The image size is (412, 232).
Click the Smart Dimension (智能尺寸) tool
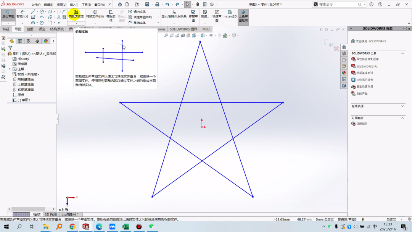pos(22,14)
